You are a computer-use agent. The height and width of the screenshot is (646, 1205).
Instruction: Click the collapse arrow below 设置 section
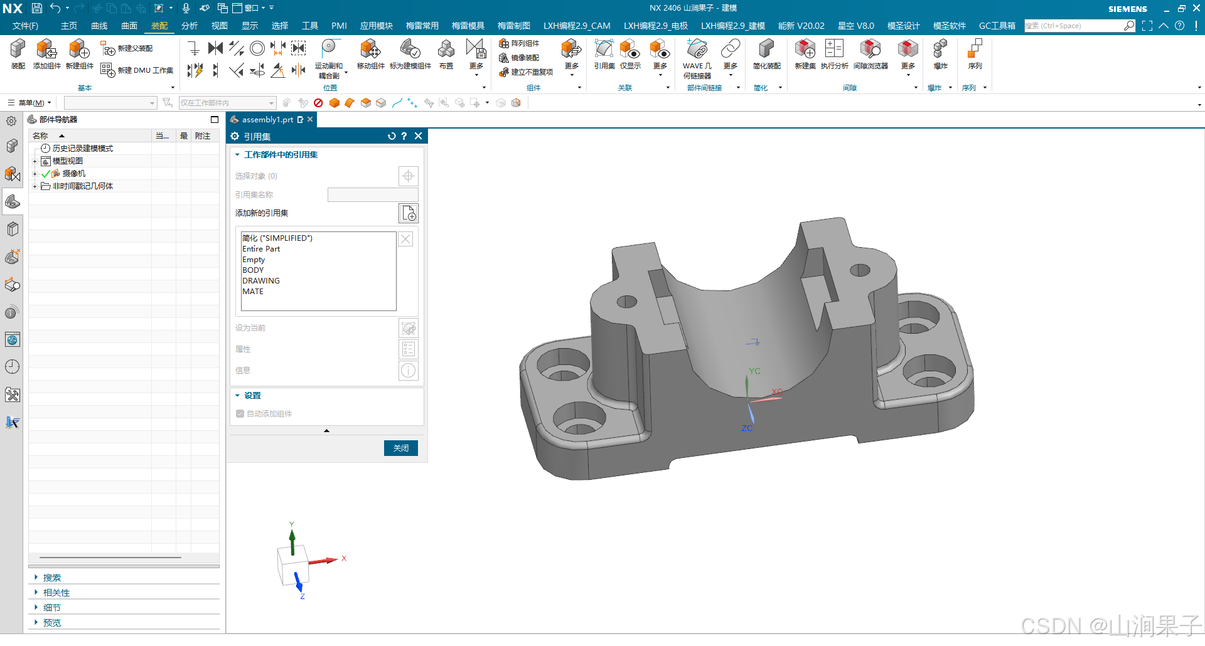(x=326, y=431)
